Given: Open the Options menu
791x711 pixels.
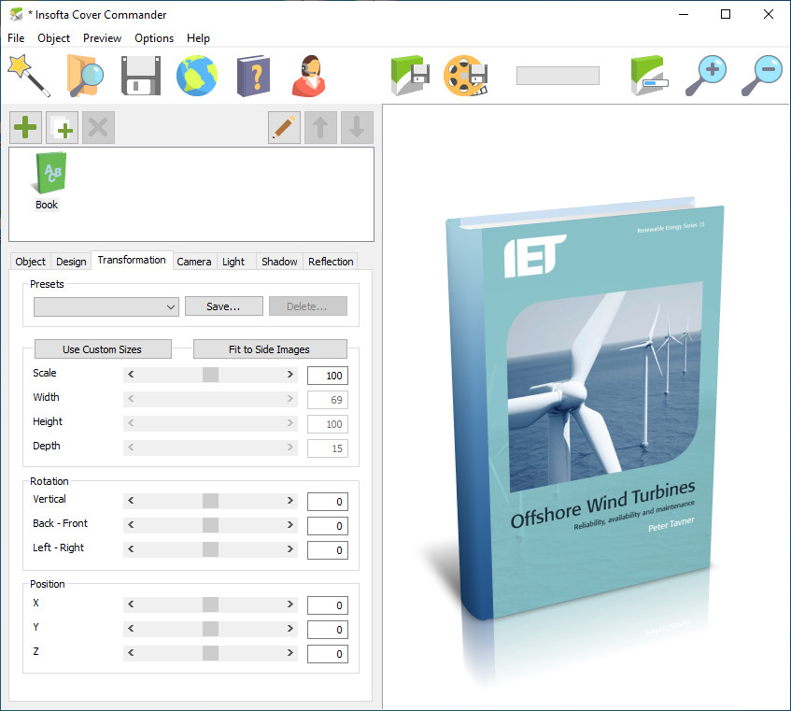Looking at the screenshot, I should pos(154,38).
